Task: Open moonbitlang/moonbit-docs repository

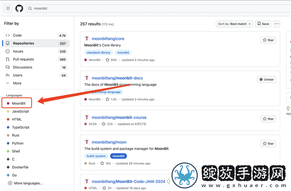Action: tap(117, 78)
